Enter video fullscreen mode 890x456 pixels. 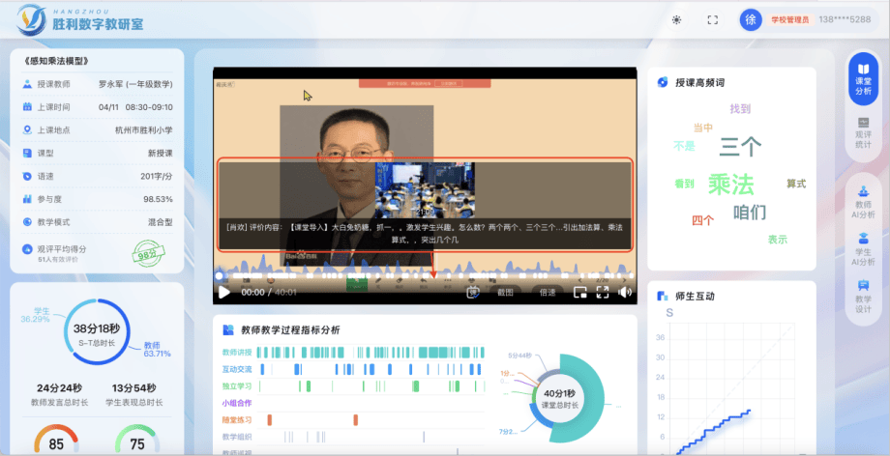pyautogui.click(x=603, y=292)
